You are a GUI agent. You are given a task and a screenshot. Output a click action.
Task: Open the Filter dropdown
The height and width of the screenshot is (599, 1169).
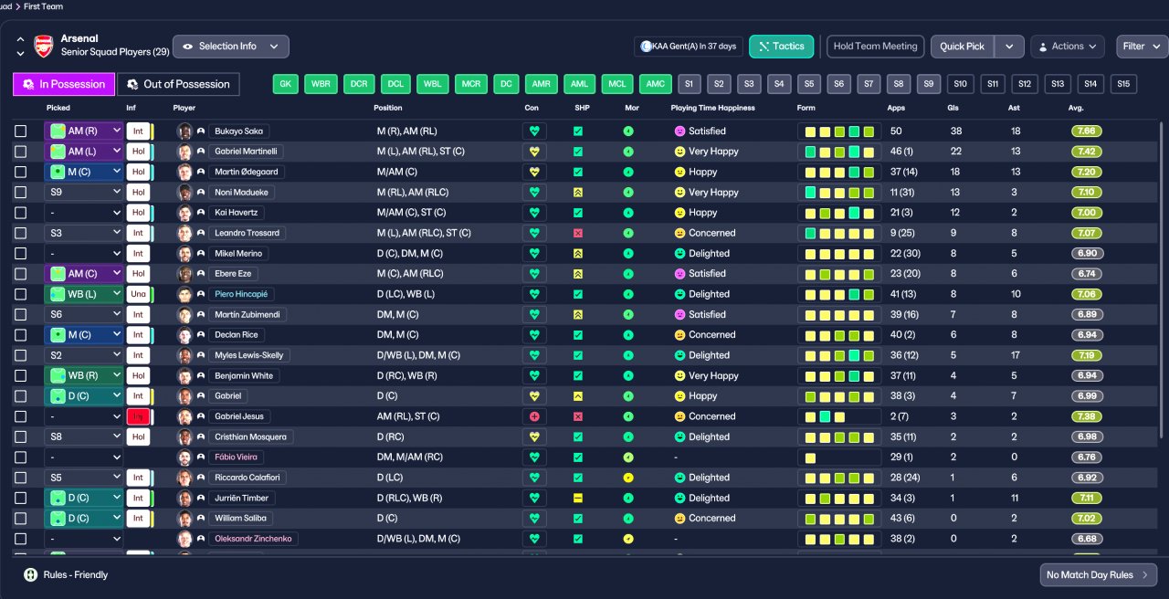pyautogui.click(x=1142, y=47)
